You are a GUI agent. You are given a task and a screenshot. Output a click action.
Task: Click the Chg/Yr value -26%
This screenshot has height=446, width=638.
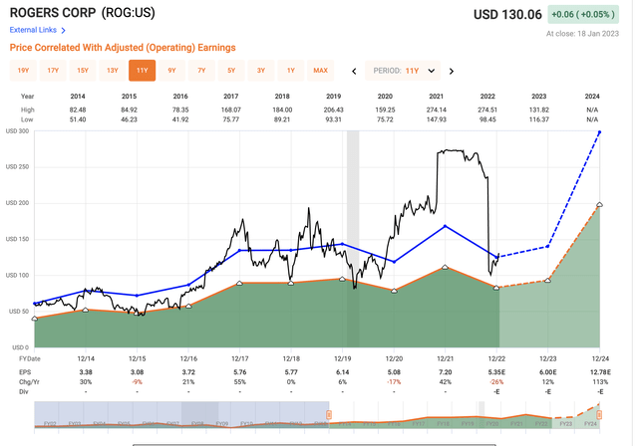(x=496, y=382)
